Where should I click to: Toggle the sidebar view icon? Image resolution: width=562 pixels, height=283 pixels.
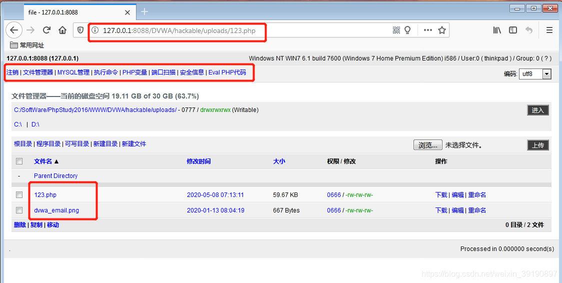(513, 30)
